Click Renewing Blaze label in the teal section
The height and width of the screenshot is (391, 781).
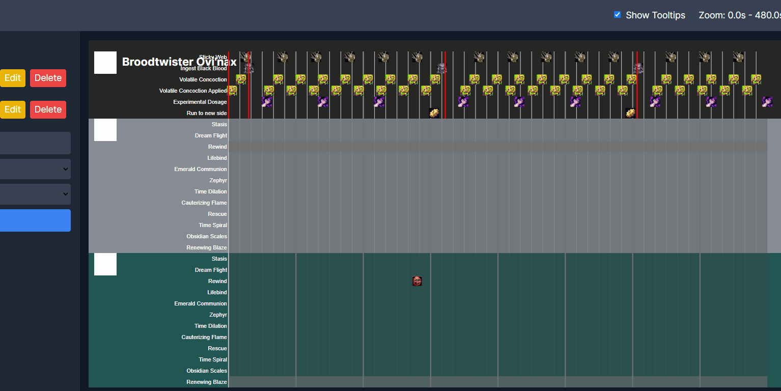[207, 382]
